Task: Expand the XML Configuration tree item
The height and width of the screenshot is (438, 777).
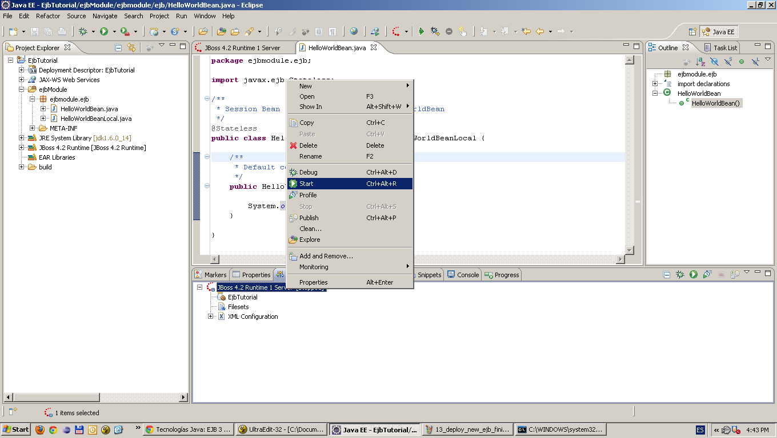Action: (x=210, y=317)
